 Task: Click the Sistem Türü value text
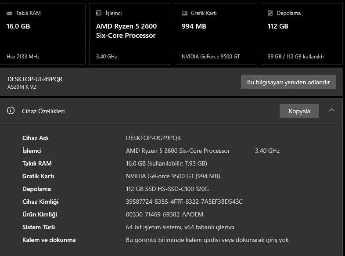pyautogui.click(x=180, y=227)
